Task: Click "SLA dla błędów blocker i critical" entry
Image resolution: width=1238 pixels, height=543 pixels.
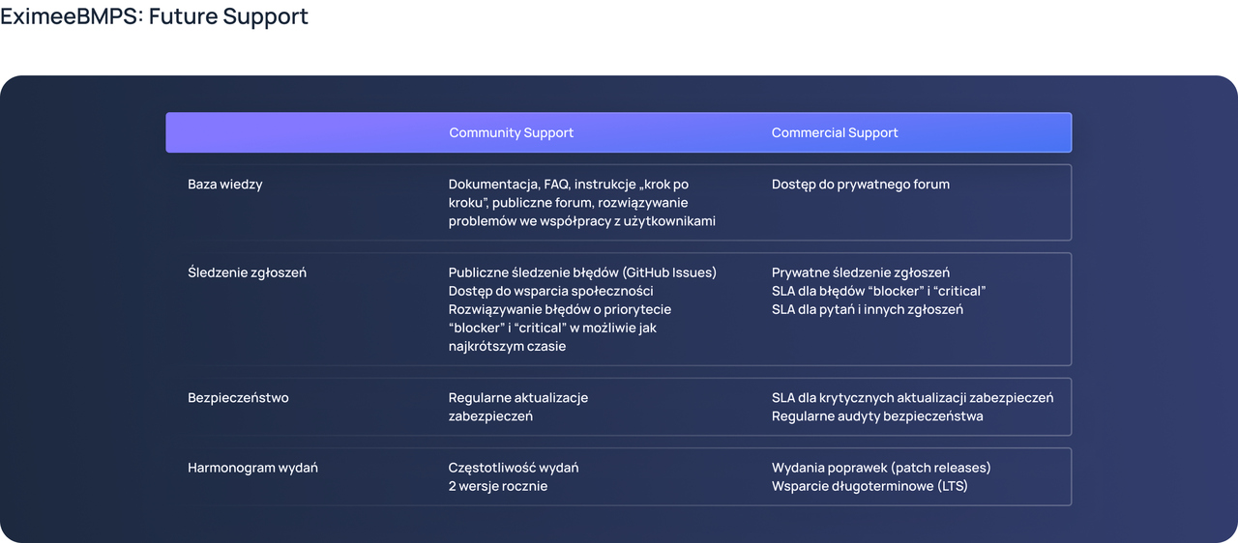Action: pyautogui.click(x=878, y=291)
